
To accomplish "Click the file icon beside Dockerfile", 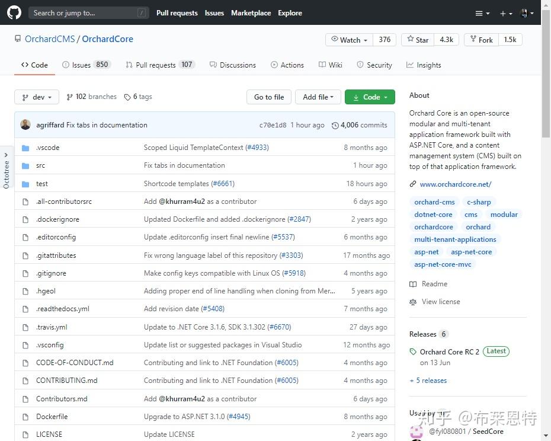I will [25, 417].
